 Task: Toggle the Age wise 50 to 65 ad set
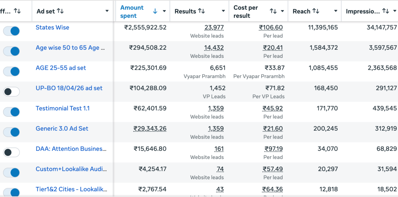(x=11, y=52)
